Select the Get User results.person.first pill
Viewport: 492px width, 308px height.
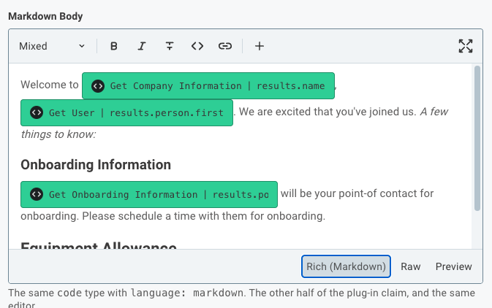click(126, 113)
